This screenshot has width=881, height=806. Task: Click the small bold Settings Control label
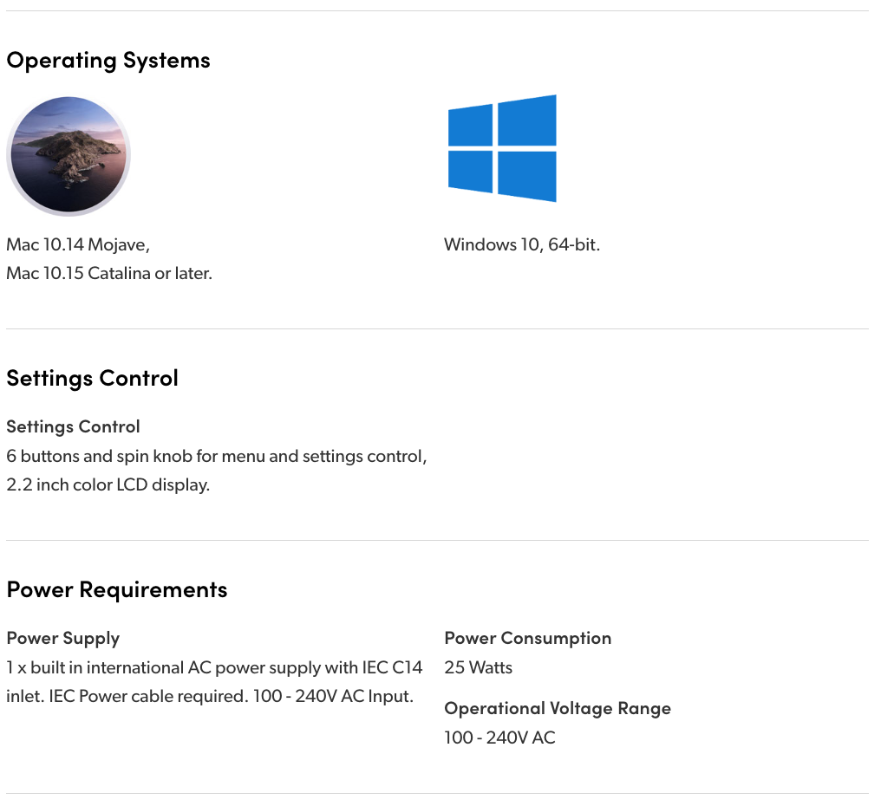pos(73,427)
